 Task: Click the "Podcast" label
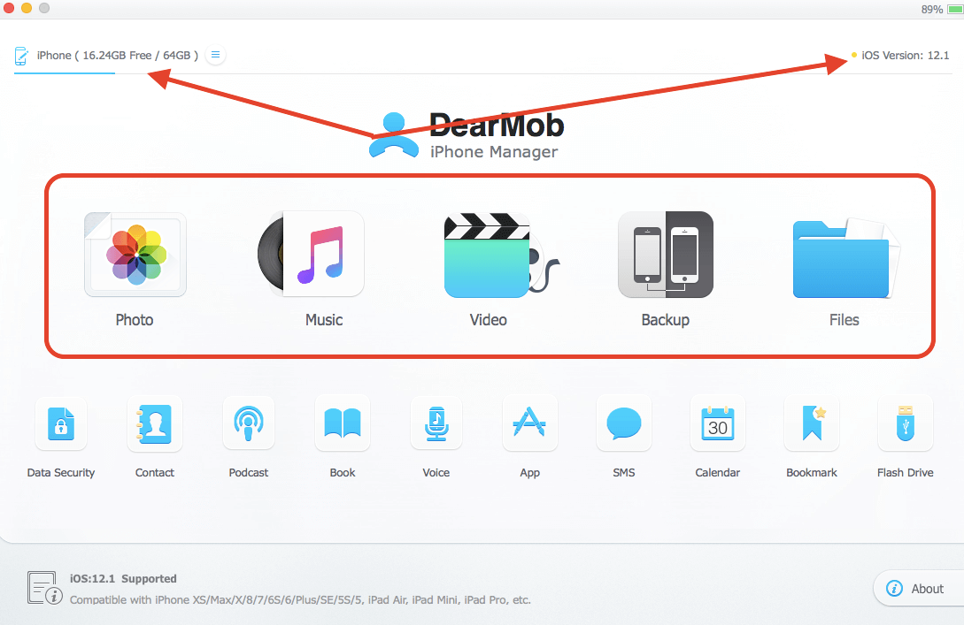pos(249,473)
